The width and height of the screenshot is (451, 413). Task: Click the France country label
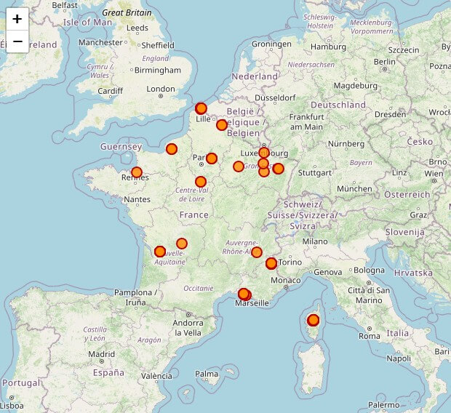[194, 214]
